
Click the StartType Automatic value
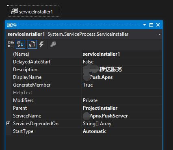[x=95, y=131]
